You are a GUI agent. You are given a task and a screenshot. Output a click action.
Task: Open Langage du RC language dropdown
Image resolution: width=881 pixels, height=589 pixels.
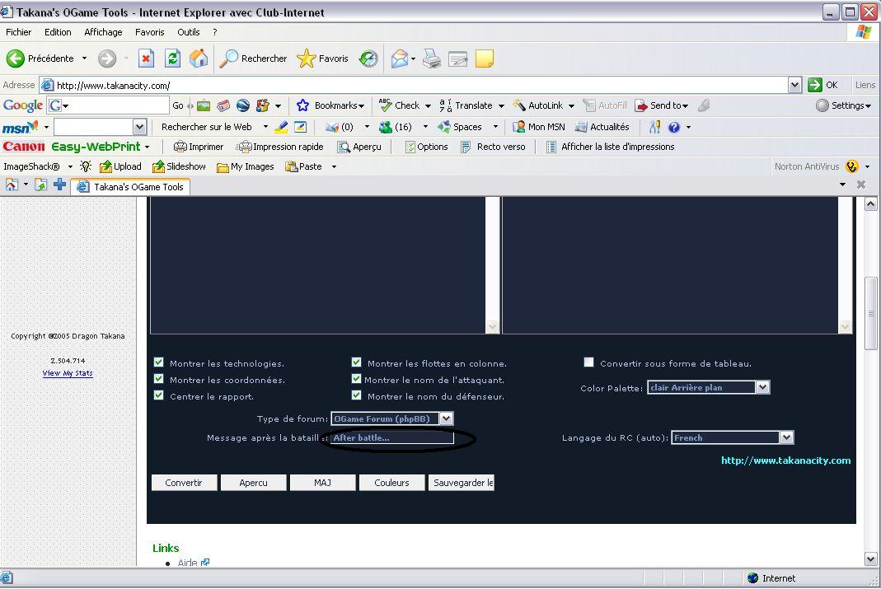click(786, 437)
